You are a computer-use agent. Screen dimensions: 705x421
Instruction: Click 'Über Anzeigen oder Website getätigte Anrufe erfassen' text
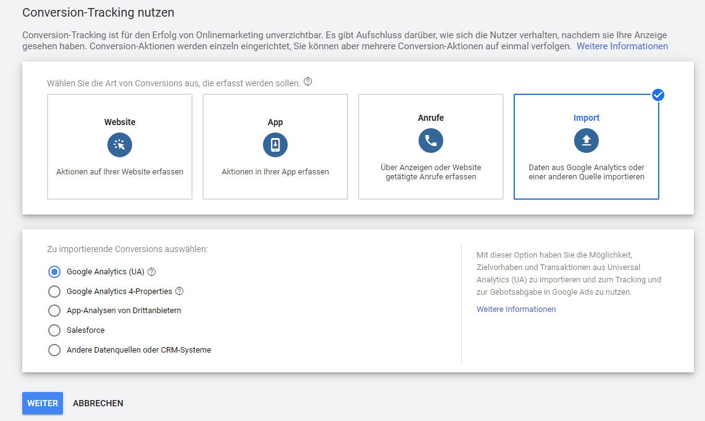(x=431, y=172)
